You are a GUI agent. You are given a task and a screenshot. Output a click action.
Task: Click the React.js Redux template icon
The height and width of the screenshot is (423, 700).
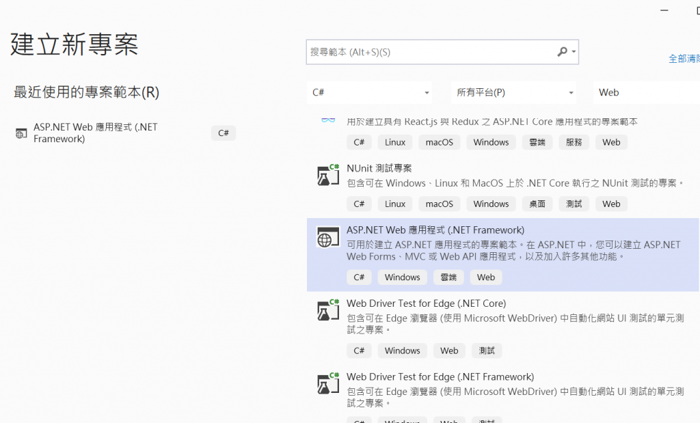(328, 120)
